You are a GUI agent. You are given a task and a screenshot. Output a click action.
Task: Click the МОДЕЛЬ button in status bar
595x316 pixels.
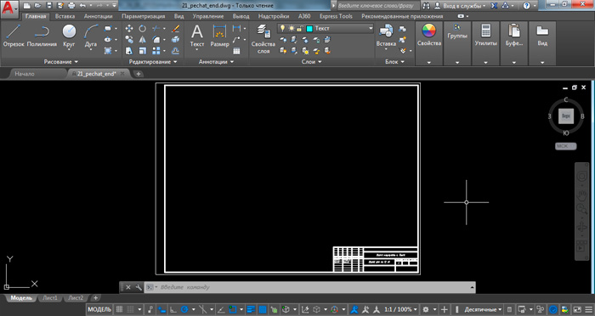[x=99, y=309]
